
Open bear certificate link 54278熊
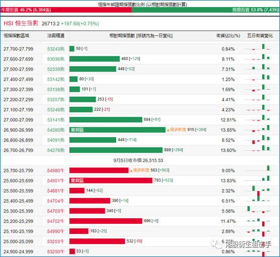click(x=56, y=150)
